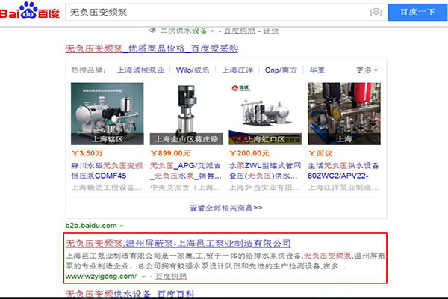Click the 评价 link
448x299 pixels.
pyautogui.click(x=270, y=31)
